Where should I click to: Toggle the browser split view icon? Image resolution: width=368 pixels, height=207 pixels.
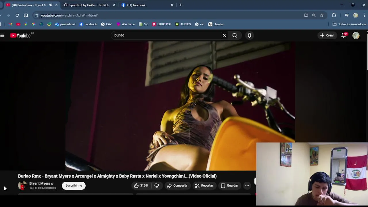26,15
